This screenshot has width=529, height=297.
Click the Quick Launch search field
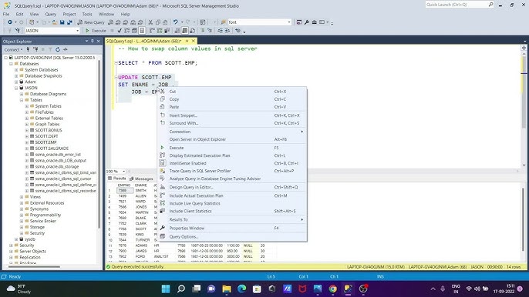click(x=457, y=5)
